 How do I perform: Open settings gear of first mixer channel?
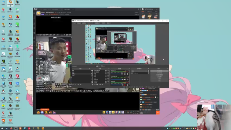pyautogui.click(x=127, y=74)
